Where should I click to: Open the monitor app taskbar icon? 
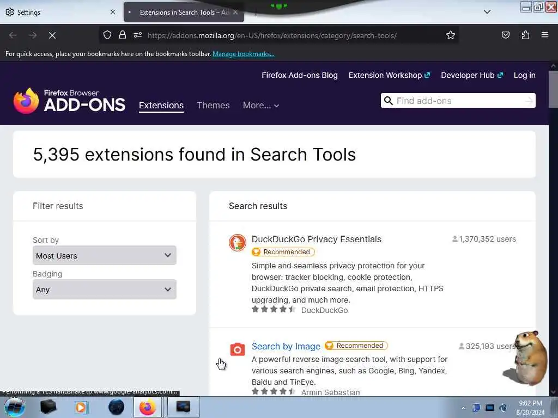point(183,407)
